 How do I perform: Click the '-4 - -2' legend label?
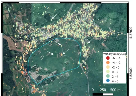[116, 63]
